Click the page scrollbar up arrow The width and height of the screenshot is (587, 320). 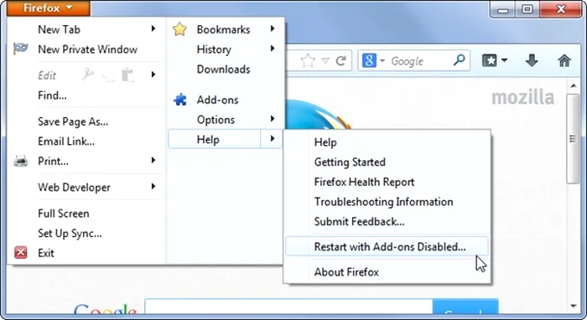pos(573,85)
